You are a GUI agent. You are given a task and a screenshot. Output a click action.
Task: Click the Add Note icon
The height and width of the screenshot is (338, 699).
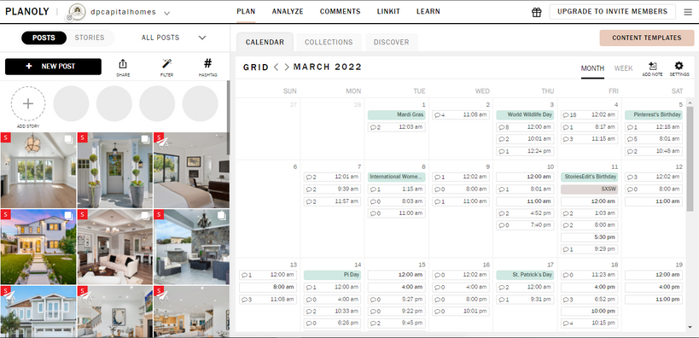click(653, 66)
